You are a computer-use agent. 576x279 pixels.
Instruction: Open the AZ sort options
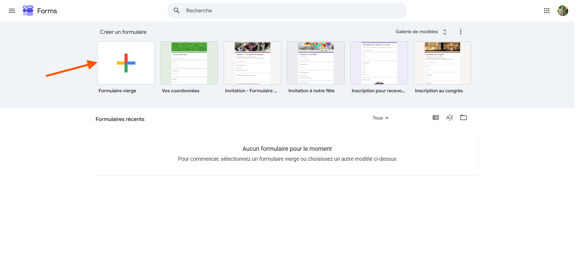point(450,118)
